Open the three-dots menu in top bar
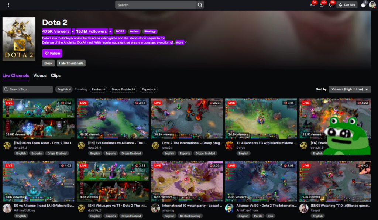This screenshot has width=378, height=220. [x=8, y=5]
